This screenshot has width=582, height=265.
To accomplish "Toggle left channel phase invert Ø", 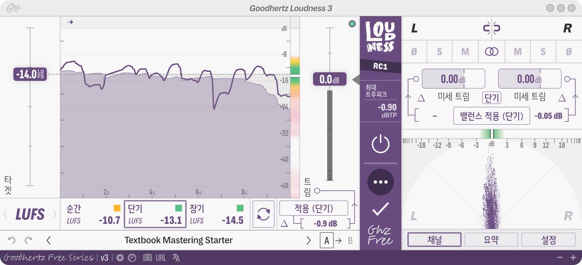I will pos(414,52).
